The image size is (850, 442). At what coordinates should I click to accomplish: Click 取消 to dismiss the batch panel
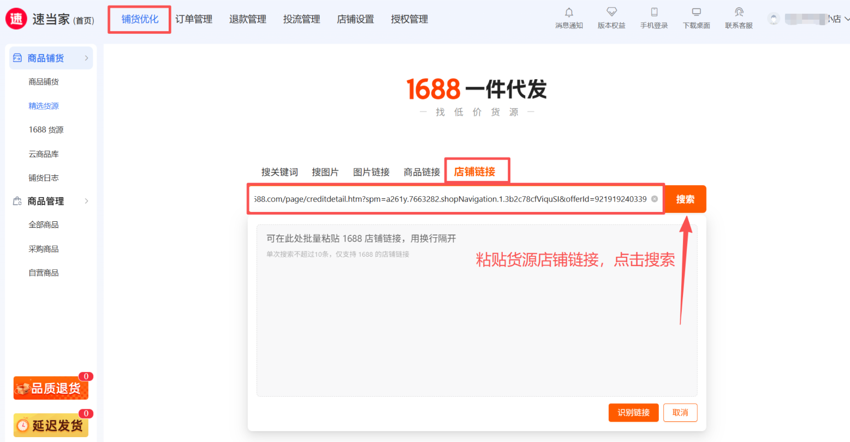tap(680, 412)
